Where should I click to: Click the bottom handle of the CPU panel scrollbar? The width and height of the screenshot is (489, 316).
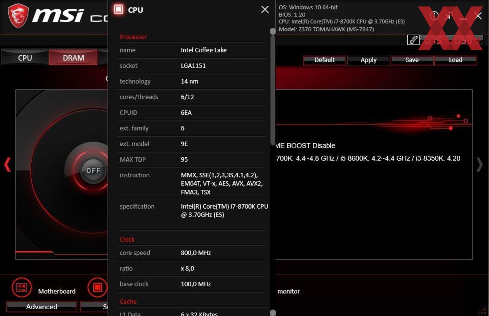[273, 313]
